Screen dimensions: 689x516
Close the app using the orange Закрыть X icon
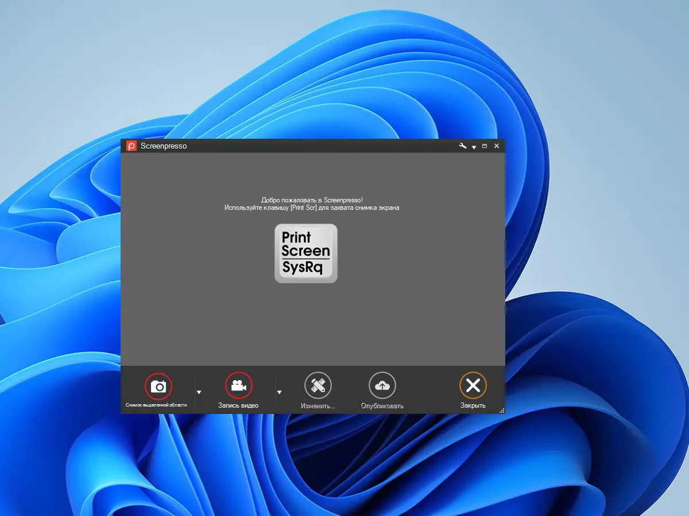(473, 386)
